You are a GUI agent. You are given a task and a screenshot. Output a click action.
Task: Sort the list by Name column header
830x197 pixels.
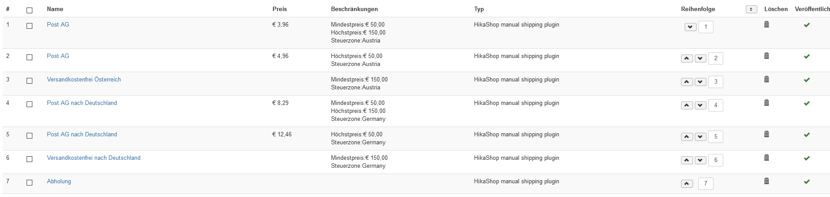55,9
